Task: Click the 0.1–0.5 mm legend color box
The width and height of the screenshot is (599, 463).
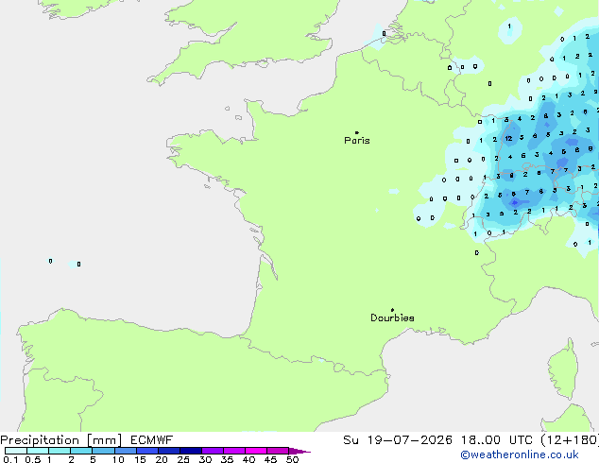Action: (x=16, y=451)
